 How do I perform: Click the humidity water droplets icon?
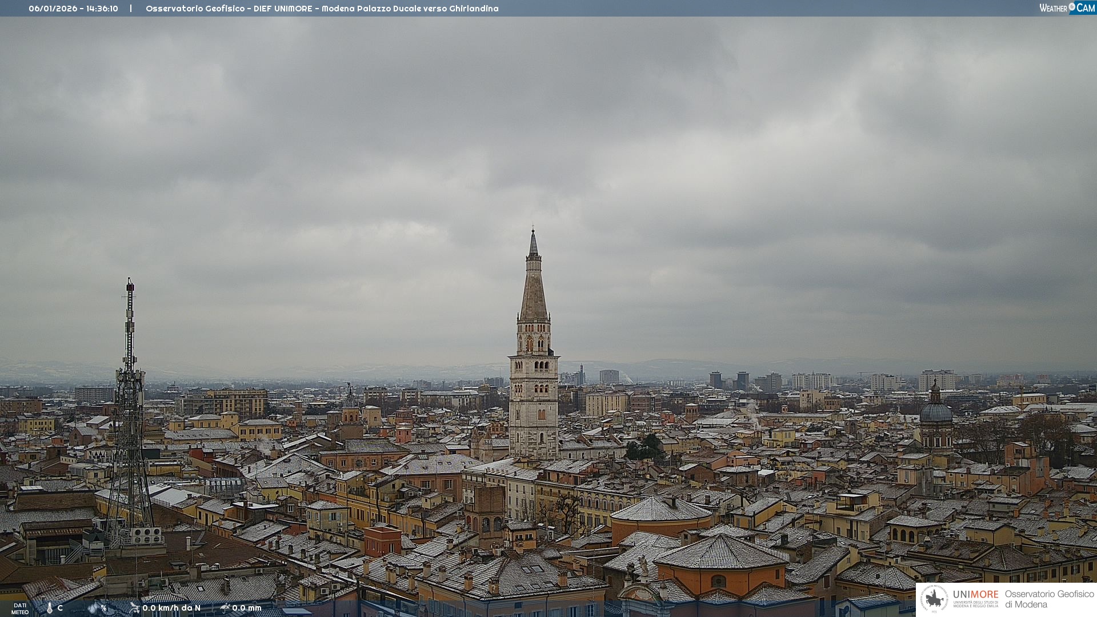pos(93,608)
